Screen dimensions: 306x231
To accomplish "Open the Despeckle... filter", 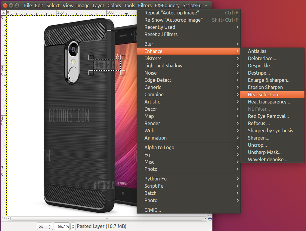I will (x=272, y=66).
